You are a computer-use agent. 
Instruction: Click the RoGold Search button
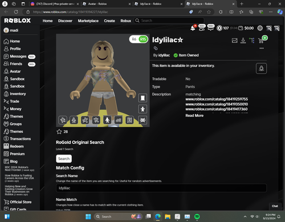64,158
